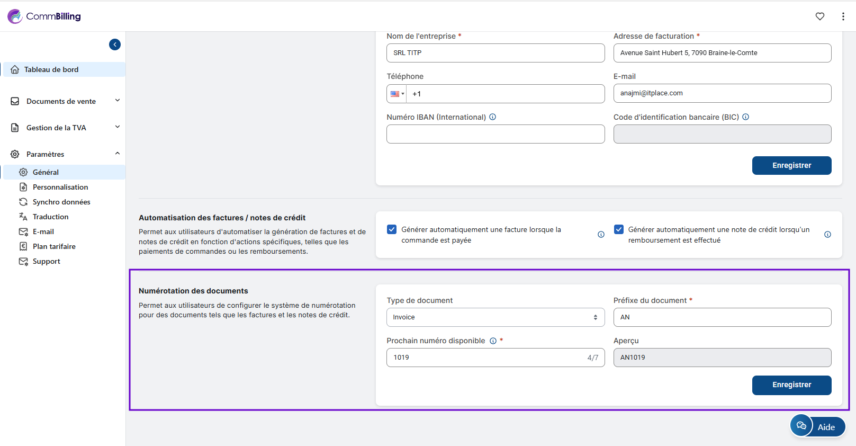Viewport: 856px width, 446px height.
Task: Go to Tableau de bord
Action: pyautogui.click(x=51, y=69)
